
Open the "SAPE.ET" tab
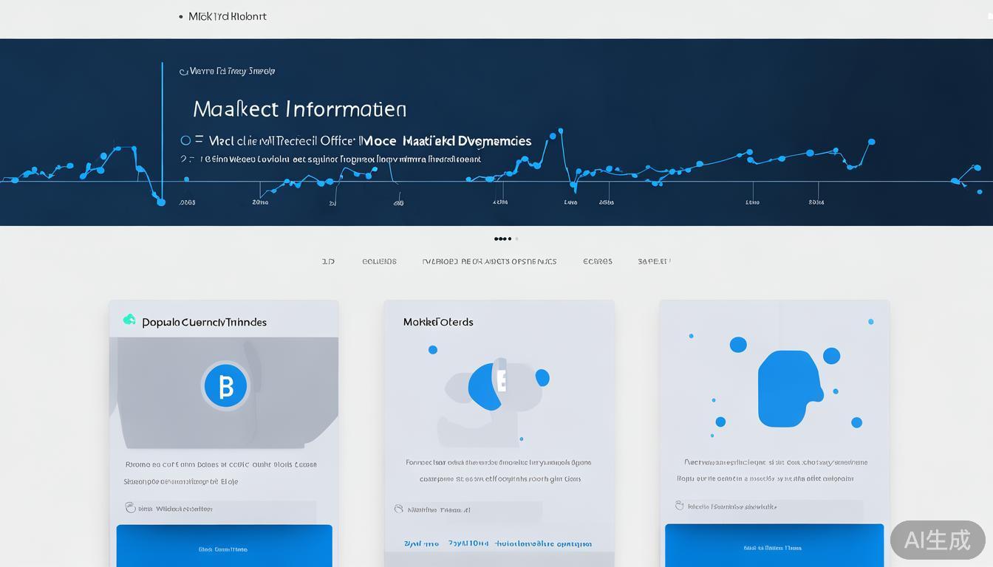[654, 261]
